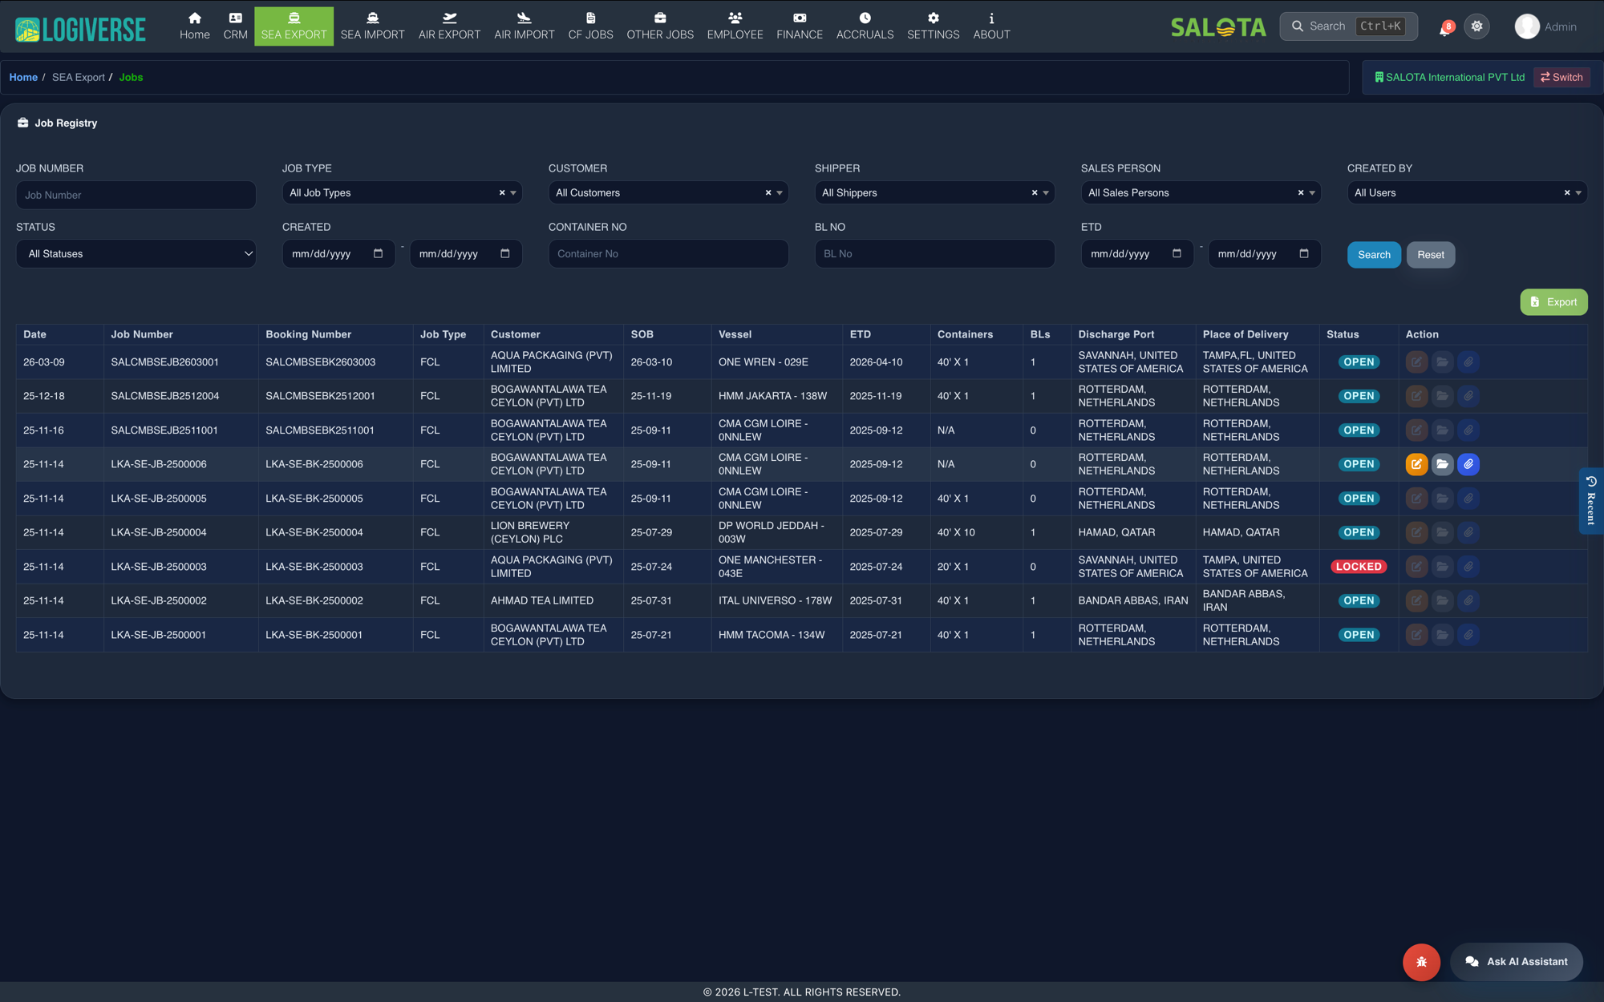Clear the Customer filter selection
The image size is (1604, 1002).
768,192
